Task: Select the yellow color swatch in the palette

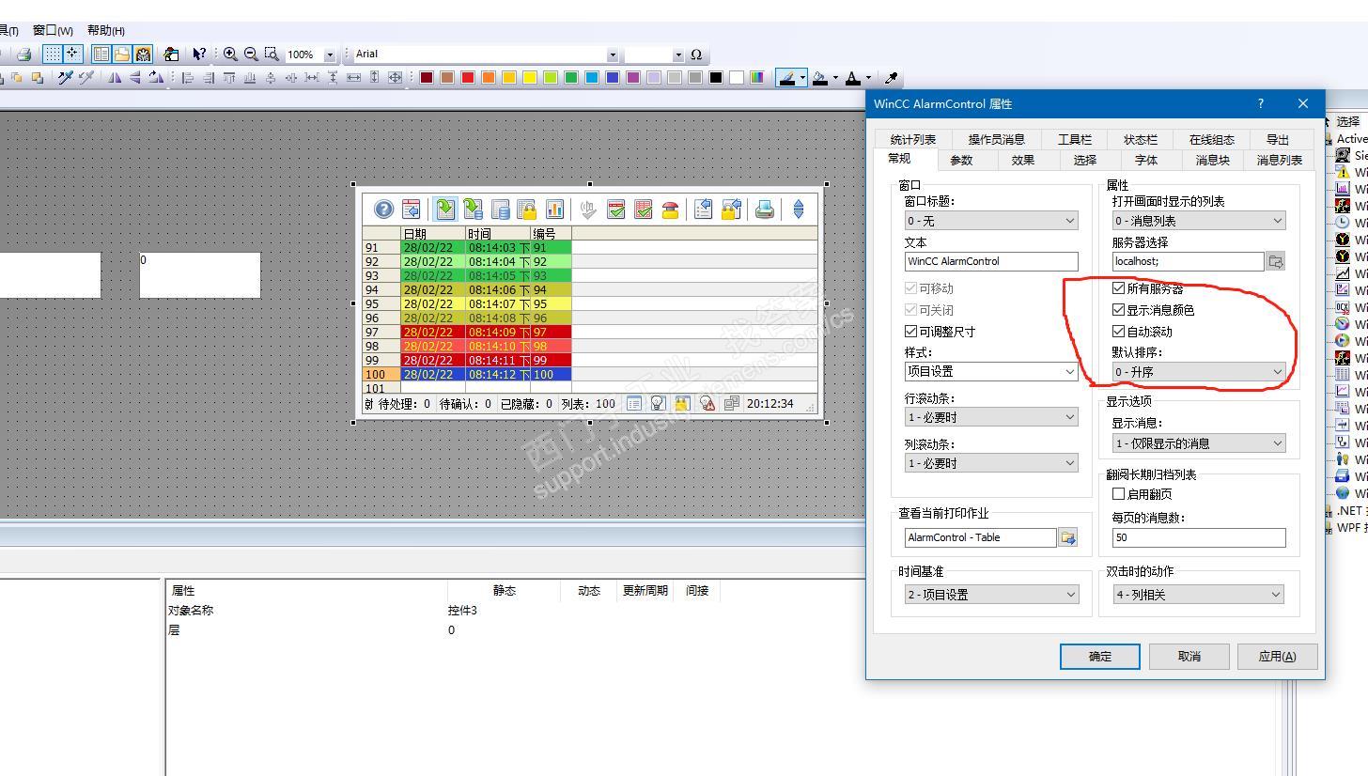Action: [530, 78]
